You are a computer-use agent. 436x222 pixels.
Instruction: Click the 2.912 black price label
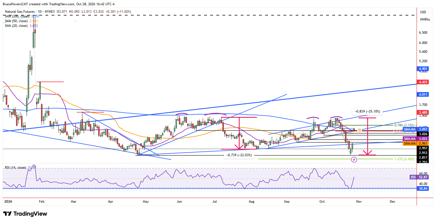coord(423,153)
